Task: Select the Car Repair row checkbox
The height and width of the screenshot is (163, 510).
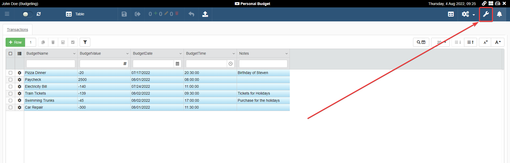Action: (11, 108)
